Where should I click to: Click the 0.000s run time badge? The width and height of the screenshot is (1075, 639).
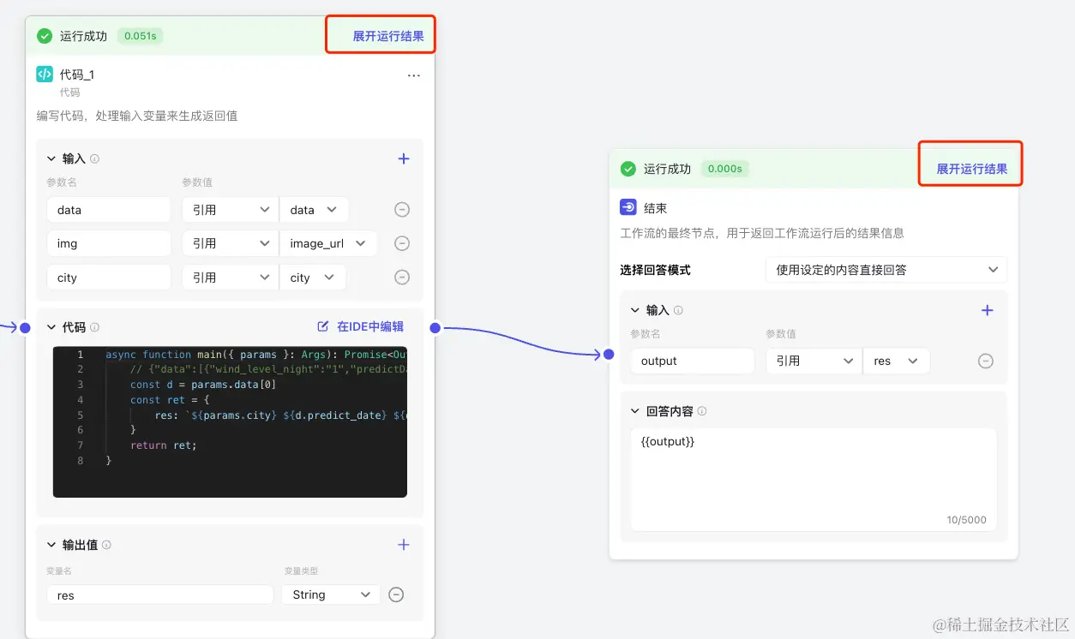724,169
